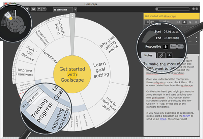Select the Deleting goals segment
Screen dimensions: 203x139
pyautogui.click(x=71, y=122)
